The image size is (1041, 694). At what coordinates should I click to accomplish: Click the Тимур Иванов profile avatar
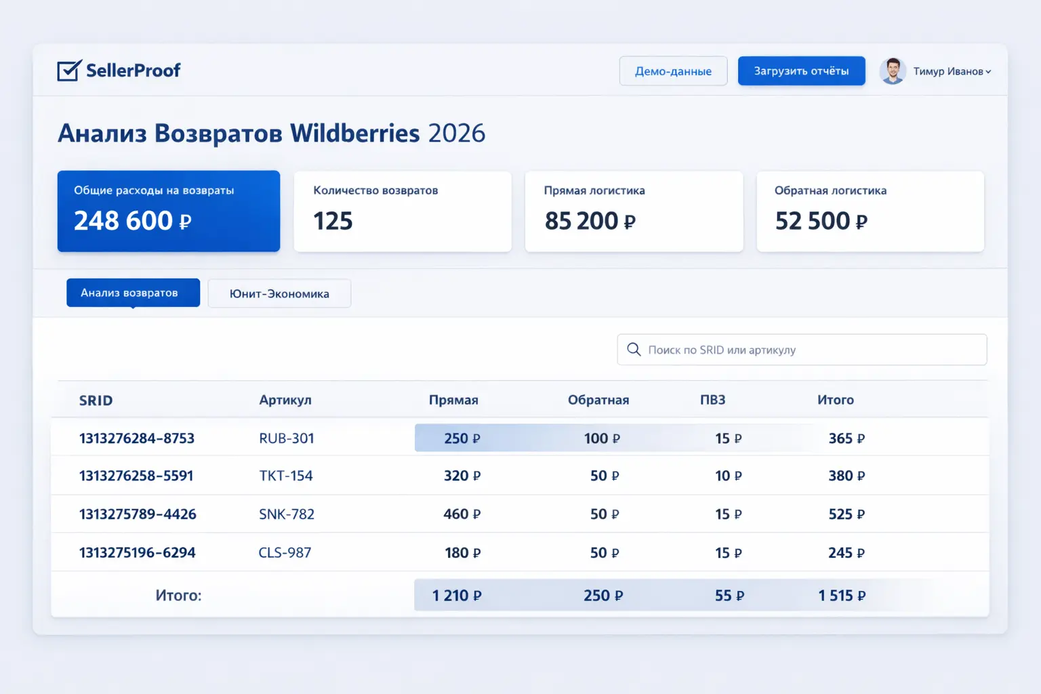pos(893,70)
